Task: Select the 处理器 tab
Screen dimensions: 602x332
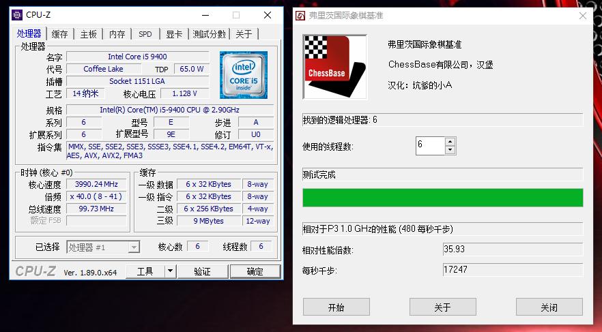Action: pos(29,33)
